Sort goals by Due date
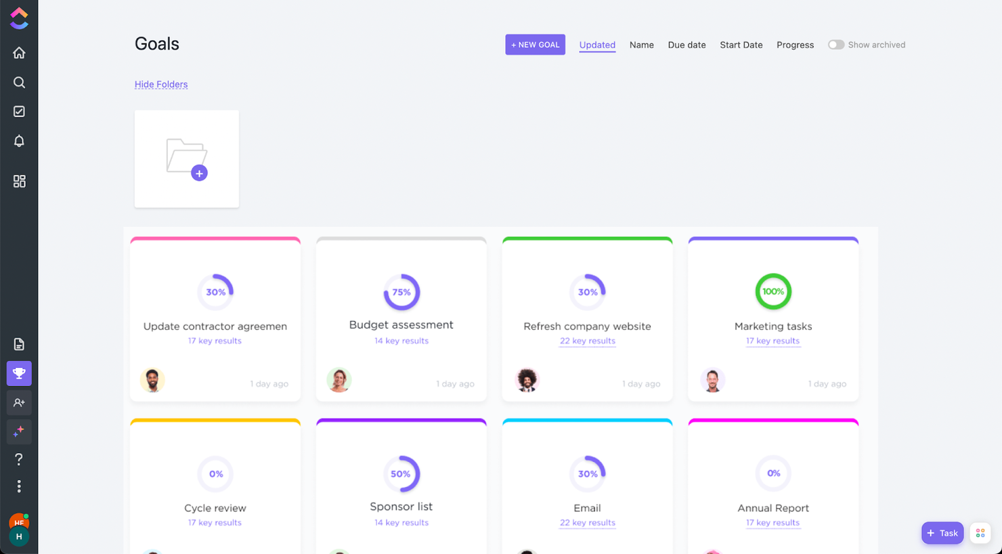This screenshot has width=1002, height=554. (687, 45)
